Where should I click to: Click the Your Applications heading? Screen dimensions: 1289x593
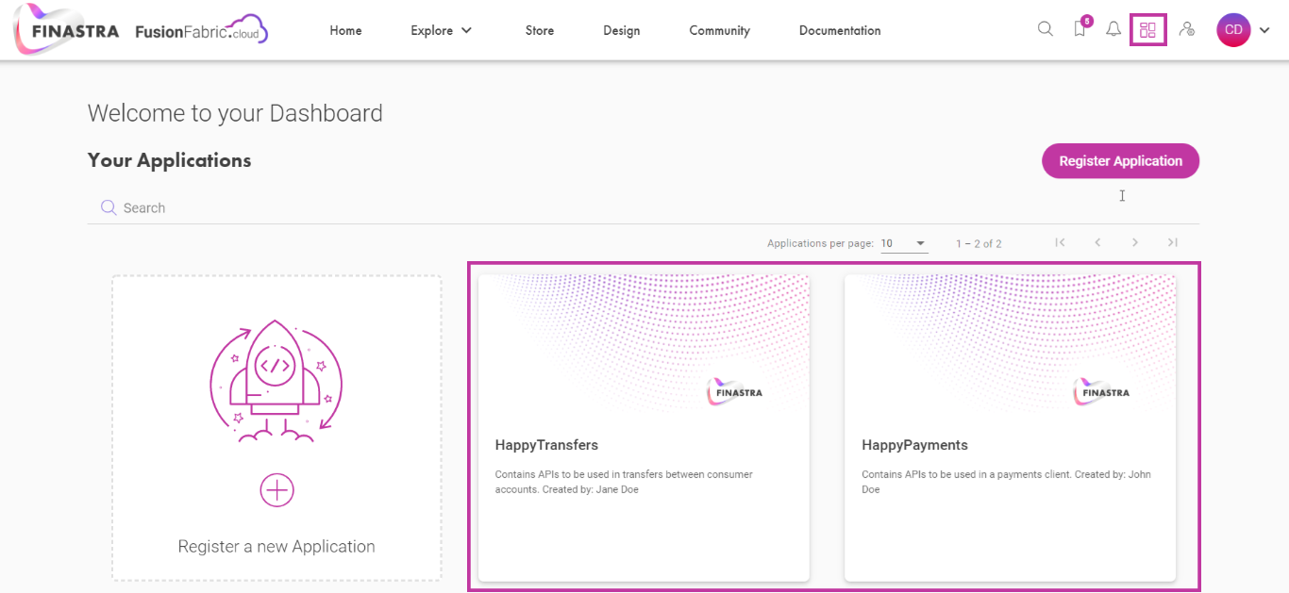point(170,160)
